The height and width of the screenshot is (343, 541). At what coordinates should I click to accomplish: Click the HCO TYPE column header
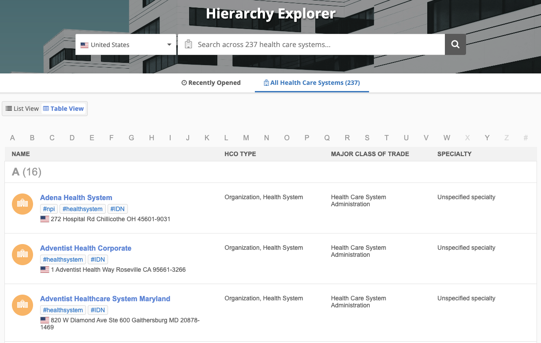pos(240,154)
